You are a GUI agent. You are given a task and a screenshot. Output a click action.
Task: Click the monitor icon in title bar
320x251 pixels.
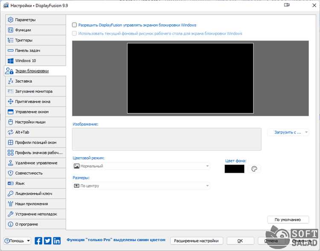tap(287, 5)
